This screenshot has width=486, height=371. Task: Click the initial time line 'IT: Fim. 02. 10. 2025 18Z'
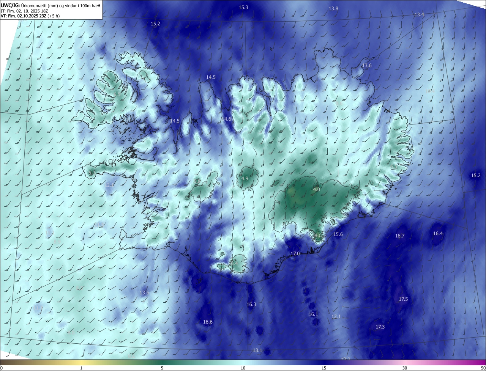25,11
